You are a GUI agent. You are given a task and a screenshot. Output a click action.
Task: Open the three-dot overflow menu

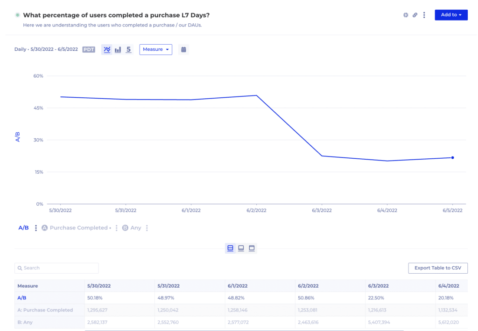tap(424, 14)
